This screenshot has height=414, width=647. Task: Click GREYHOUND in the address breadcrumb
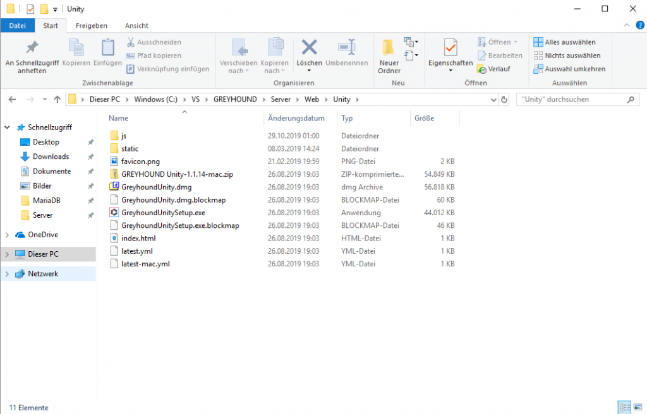coord(235,99)
